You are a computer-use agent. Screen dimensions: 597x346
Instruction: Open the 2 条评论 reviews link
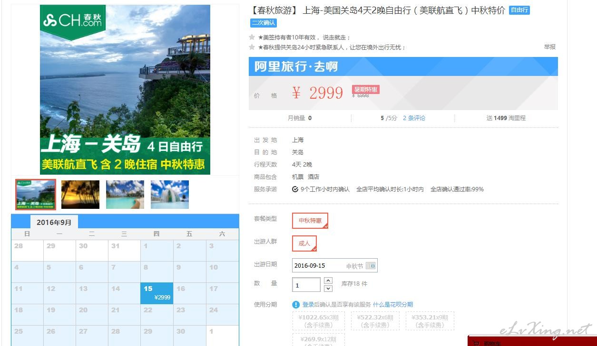pyautogui.click(x=414, y=118)
